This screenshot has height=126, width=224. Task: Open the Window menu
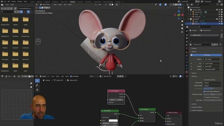coord(20,1)
